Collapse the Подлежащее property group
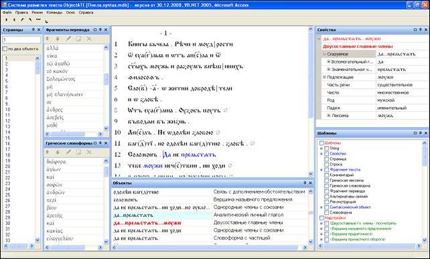Screen dimensions: 430x259 324,77
